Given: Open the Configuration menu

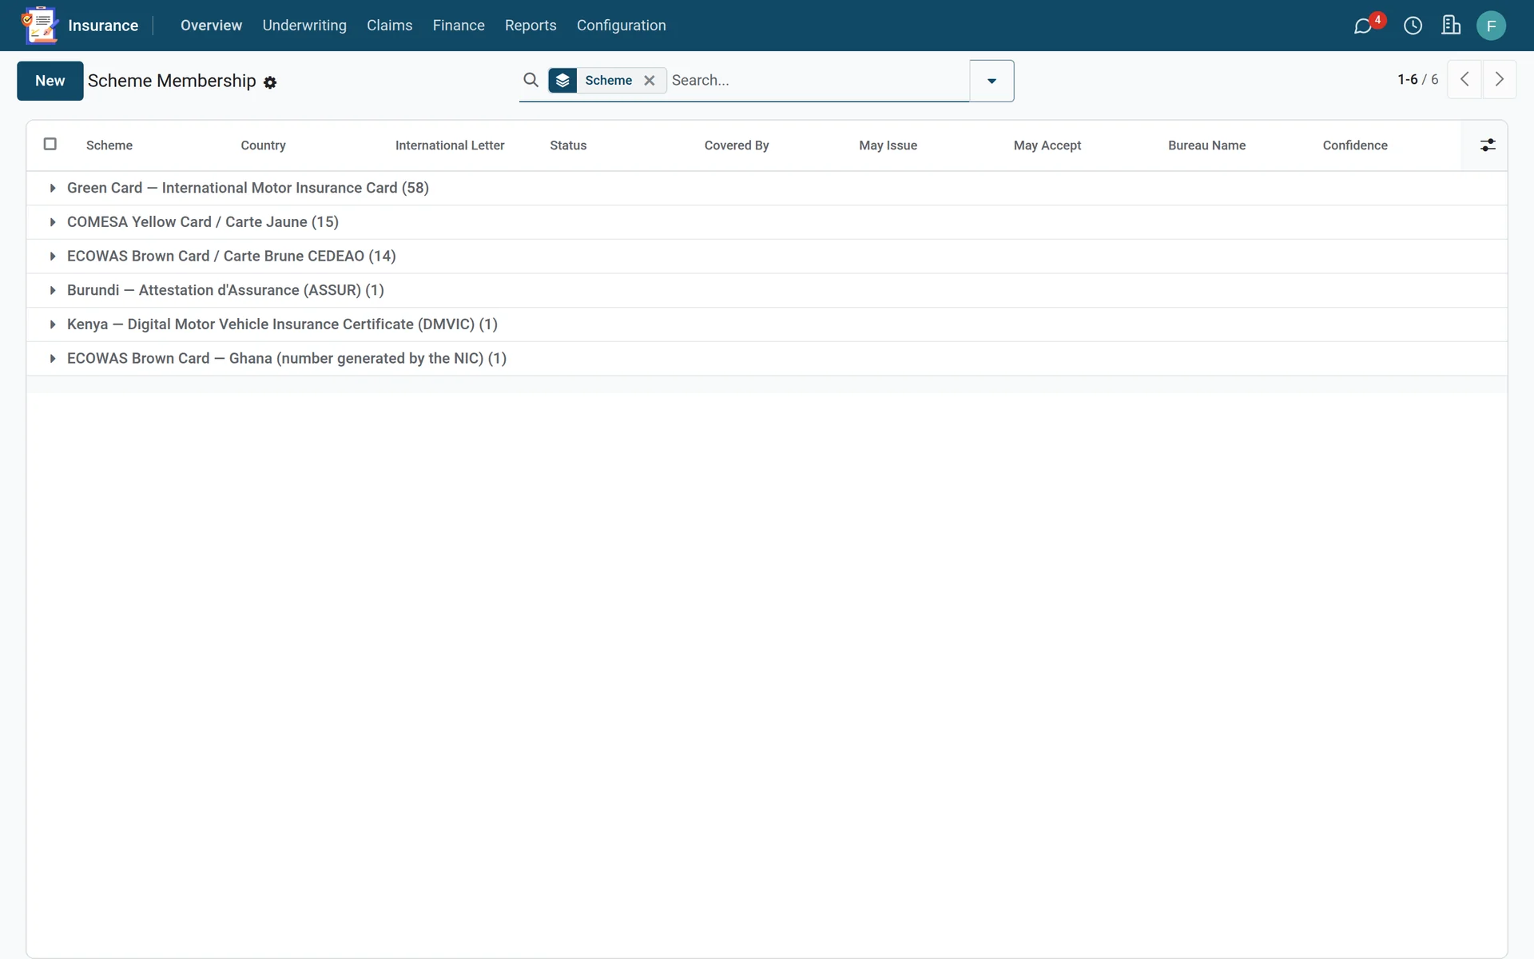Looking at the screenshot, I should pos(622,26).
